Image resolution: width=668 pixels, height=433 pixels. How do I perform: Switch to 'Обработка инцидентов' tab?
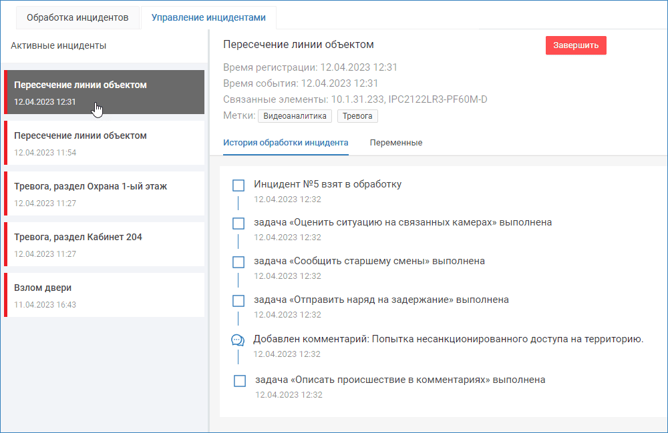77,17
